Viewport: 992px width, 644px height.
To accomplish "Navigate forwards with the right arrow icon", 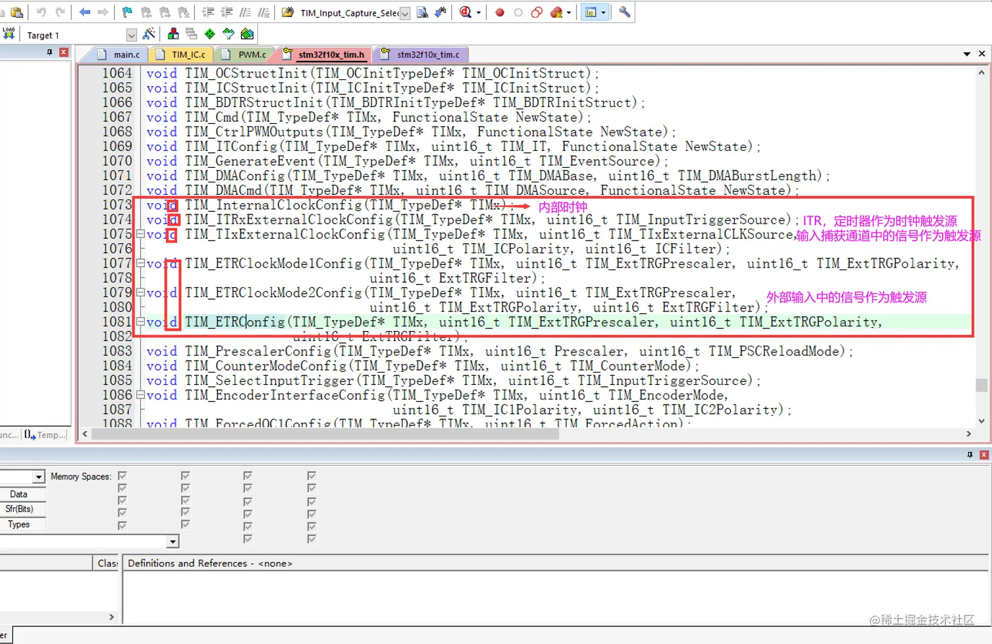I will (x=103, y=12).
